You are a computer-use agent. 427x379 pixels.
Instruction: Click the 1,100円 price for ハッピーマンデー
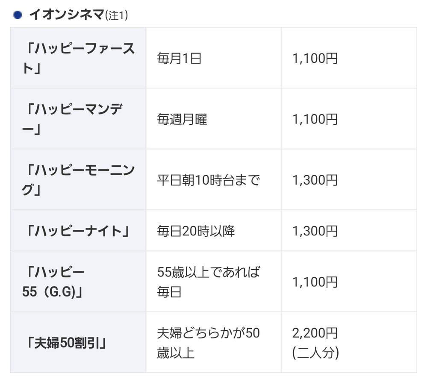pos(315,119)
